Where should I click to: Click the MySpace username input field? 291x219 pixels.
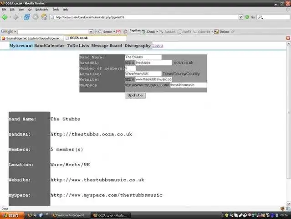pos(188,85)
